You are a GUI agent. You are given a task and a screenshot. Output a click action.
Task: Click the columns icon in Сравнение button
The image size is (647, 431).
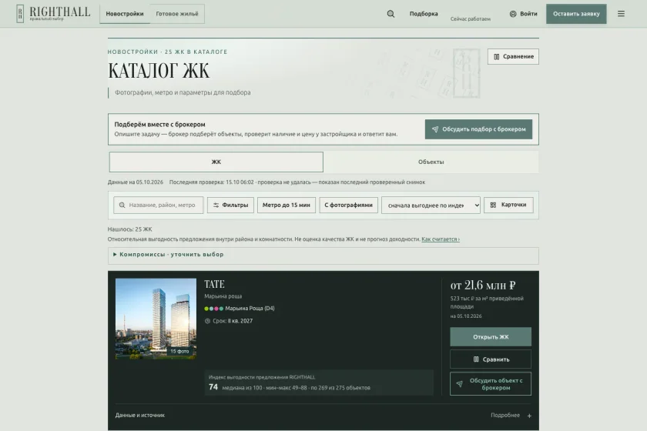coord(496,56)
